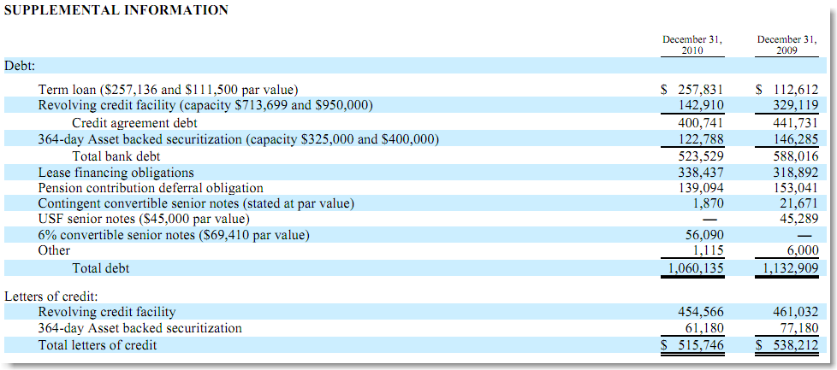Image resolution: width=837 pixels, height=370 pixels.
Task: Select Total bank debt value 523,529
Action: (x=701, y=156)
